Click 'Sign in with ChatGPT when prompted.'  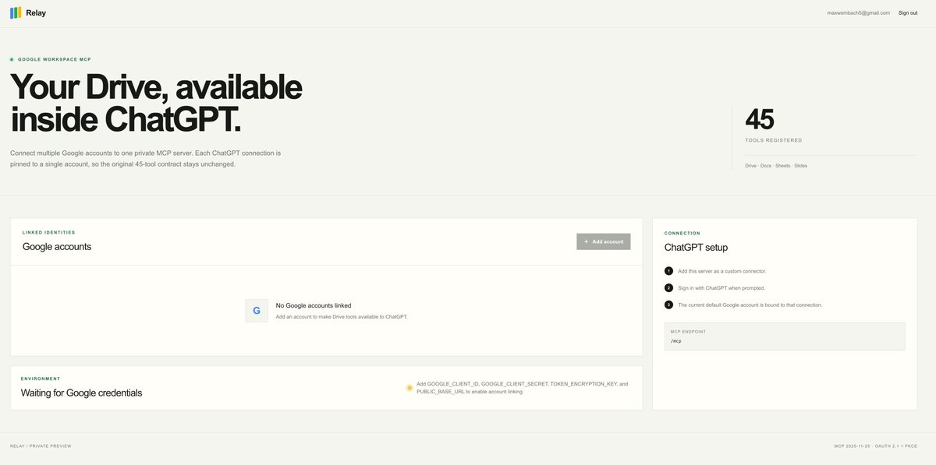click(721, 288)
